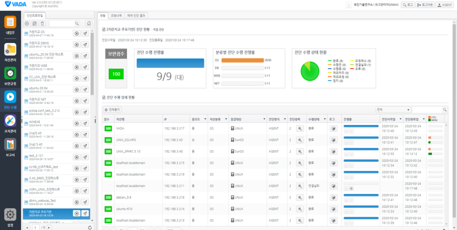This screenshot has height=230, width=457.
Task: Click the 로그아웃 button
Action: 425,5
